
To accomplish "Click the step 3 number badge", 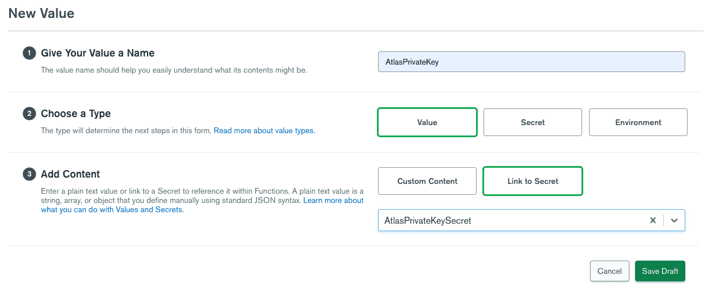I will (x=29, y=175).
